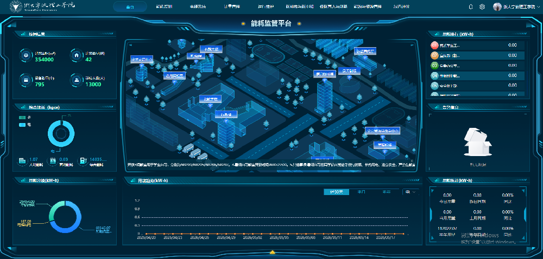Open the notification bell in top bar
This screenshot has height=259, width=543.
pos(471,7)
